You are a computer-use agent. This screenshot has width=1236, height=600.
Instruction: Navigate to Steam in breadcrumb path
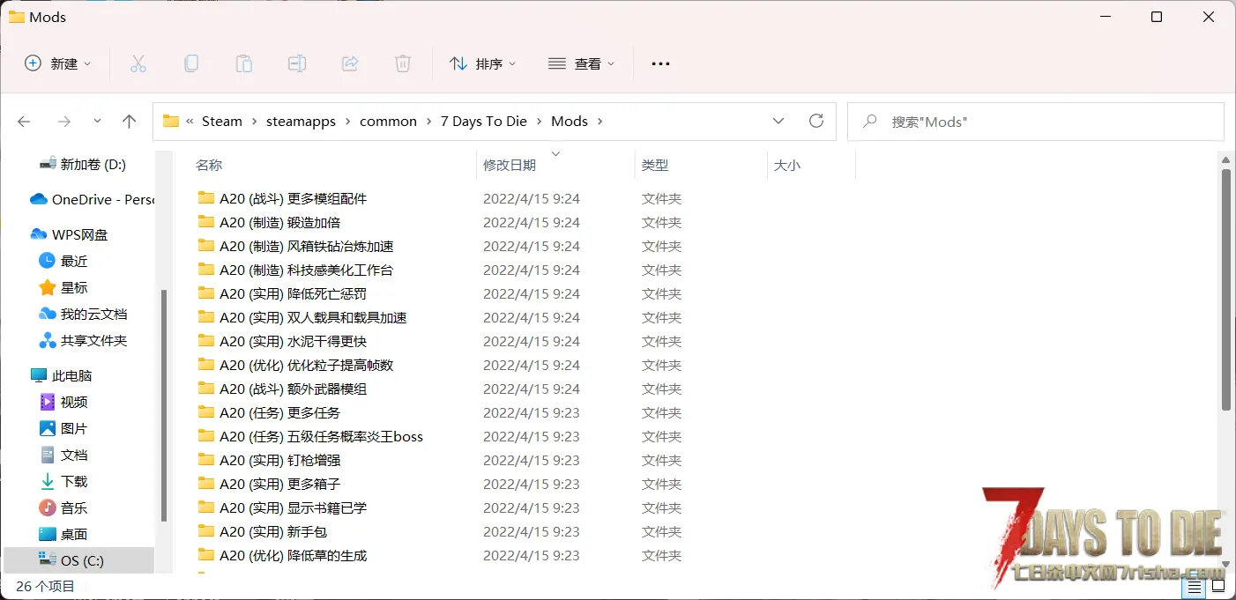click(221, 122)
